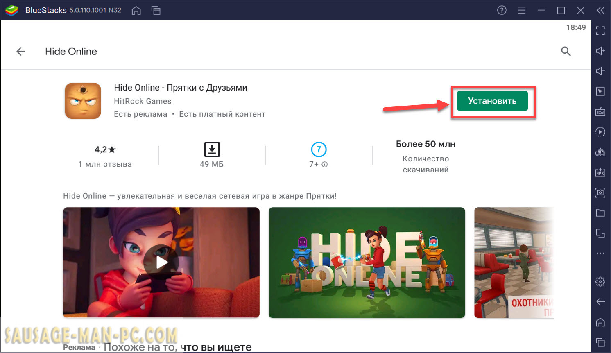Open the multi-instance windows icon in title bar
This screenshot has height=353, width=611.
tap(156, 10)
